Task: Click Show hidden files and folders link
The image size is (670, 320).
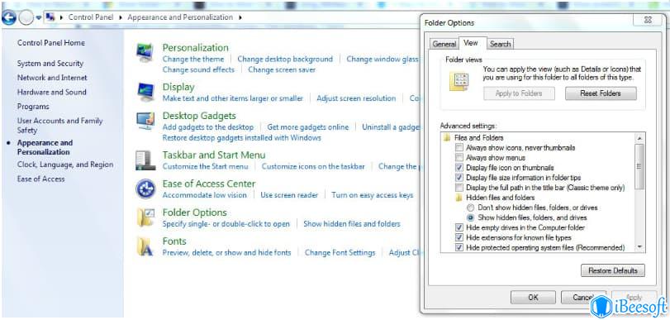Action: (352, 224)
